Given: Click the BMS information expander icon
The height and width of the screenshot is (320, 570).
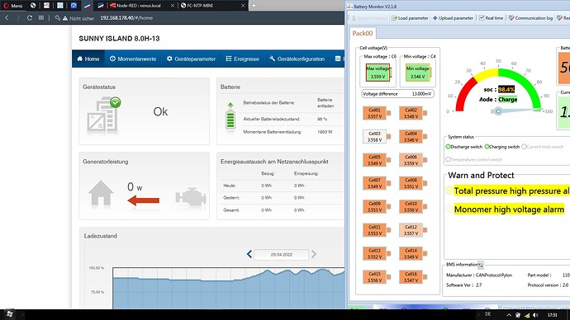Looking at the screenshot, I should pyautogui.click(x=481, y=265).
